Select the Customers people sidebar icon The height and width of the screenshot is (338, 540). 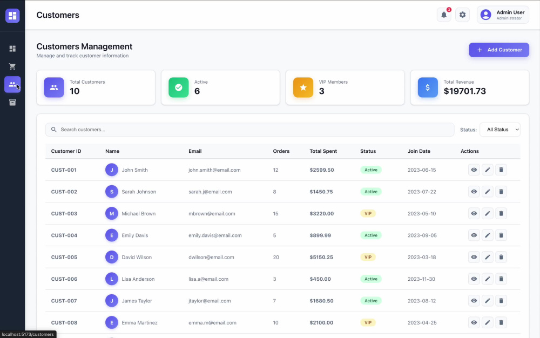point(12,84)
